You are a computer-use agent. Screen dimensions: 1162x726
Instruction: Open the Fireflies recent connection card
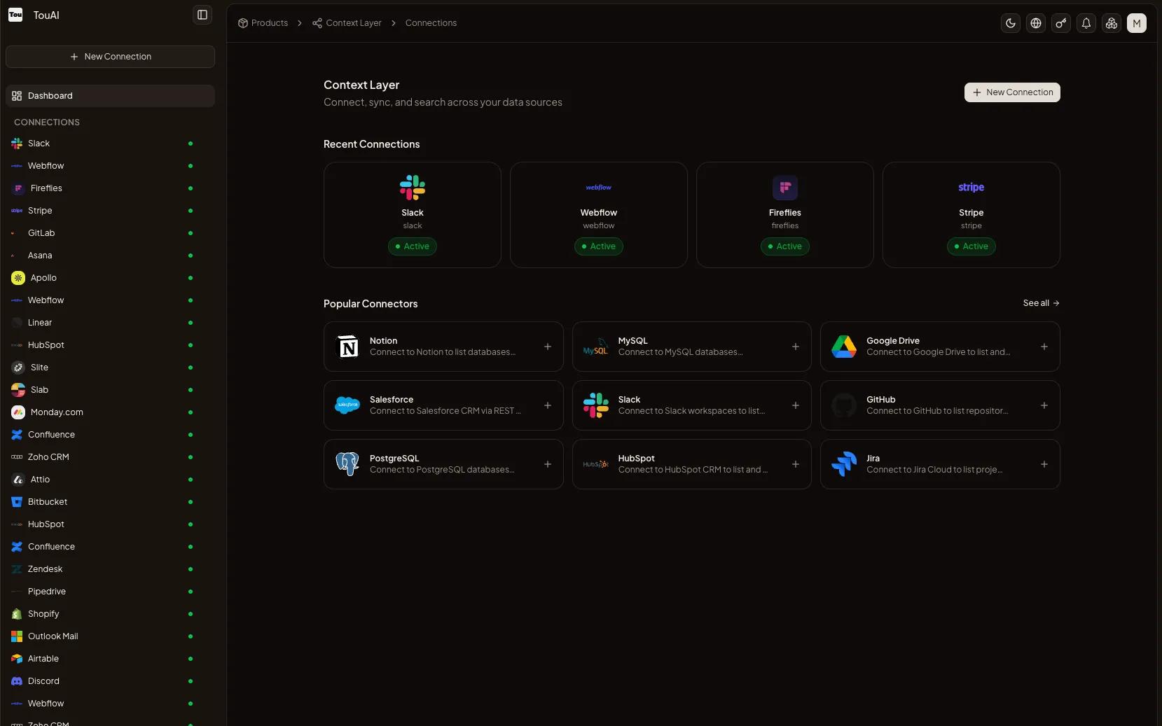784,214
